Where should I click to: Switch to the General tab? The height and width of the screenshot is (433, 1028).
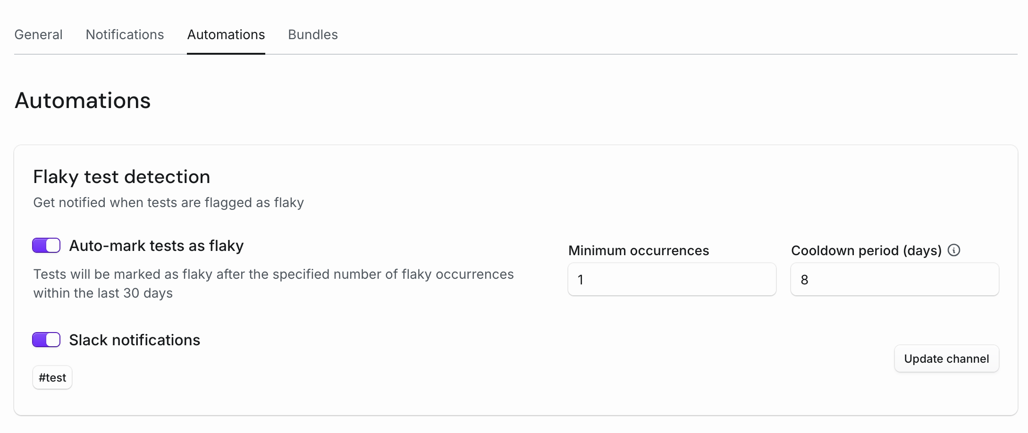point(38,35)
